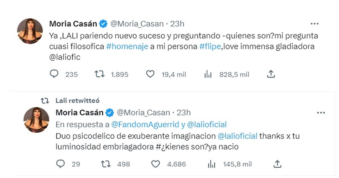
Task: Click Moria Casán avatar on second tweet
Action: (x=36, y=120)
